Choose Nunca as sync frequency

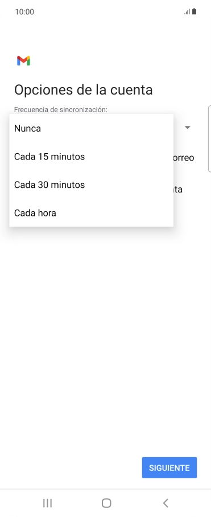[91, 128]
